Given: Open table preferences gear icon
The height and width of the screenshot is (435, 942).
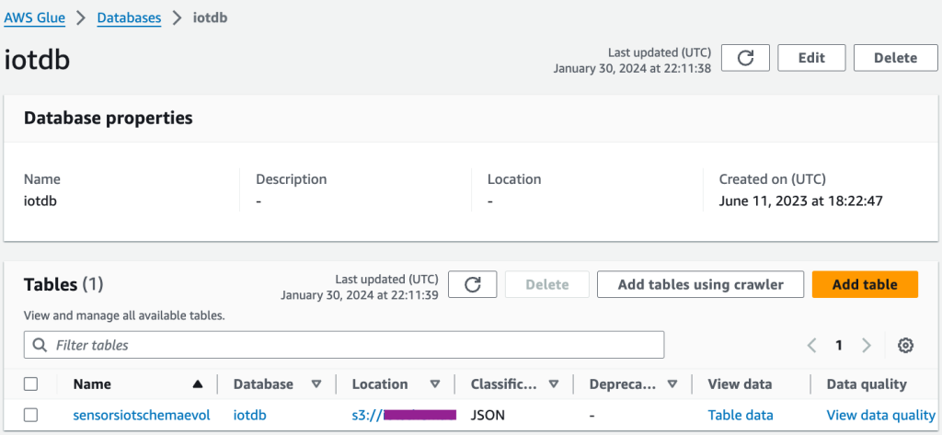Looking at the screenshot, I should click(905, 346).
